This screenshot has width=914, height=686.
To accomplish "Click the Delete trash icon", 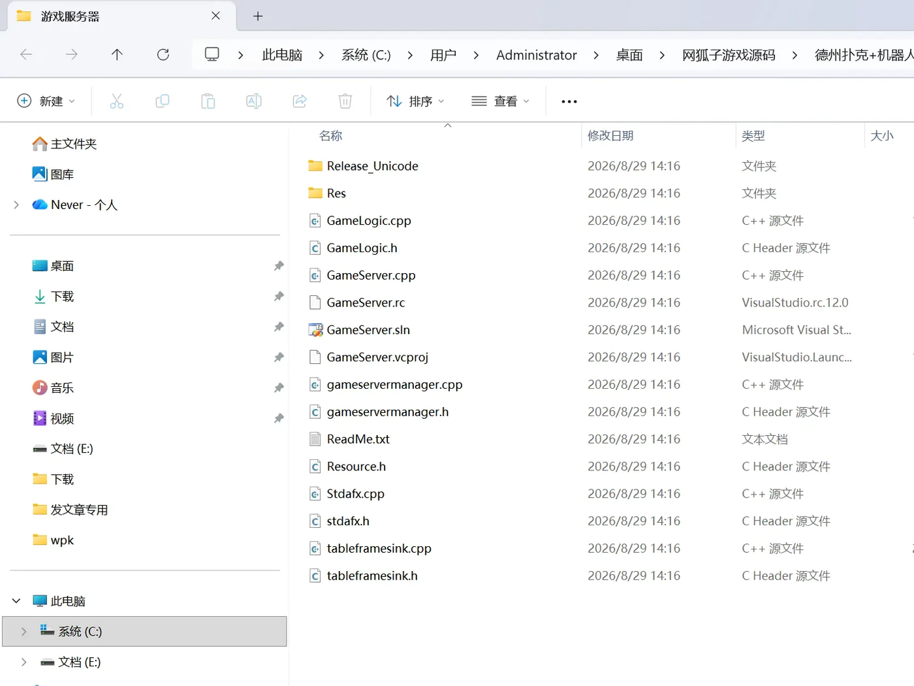I will click(x=345, y=101).
